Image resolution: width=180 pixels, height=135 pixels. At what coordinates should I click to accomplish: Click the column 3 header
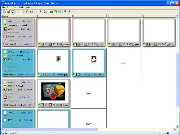(x=124, y=16)
